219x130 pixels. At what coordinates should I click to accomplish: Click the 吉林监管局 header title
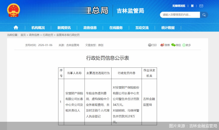[130, 11]
